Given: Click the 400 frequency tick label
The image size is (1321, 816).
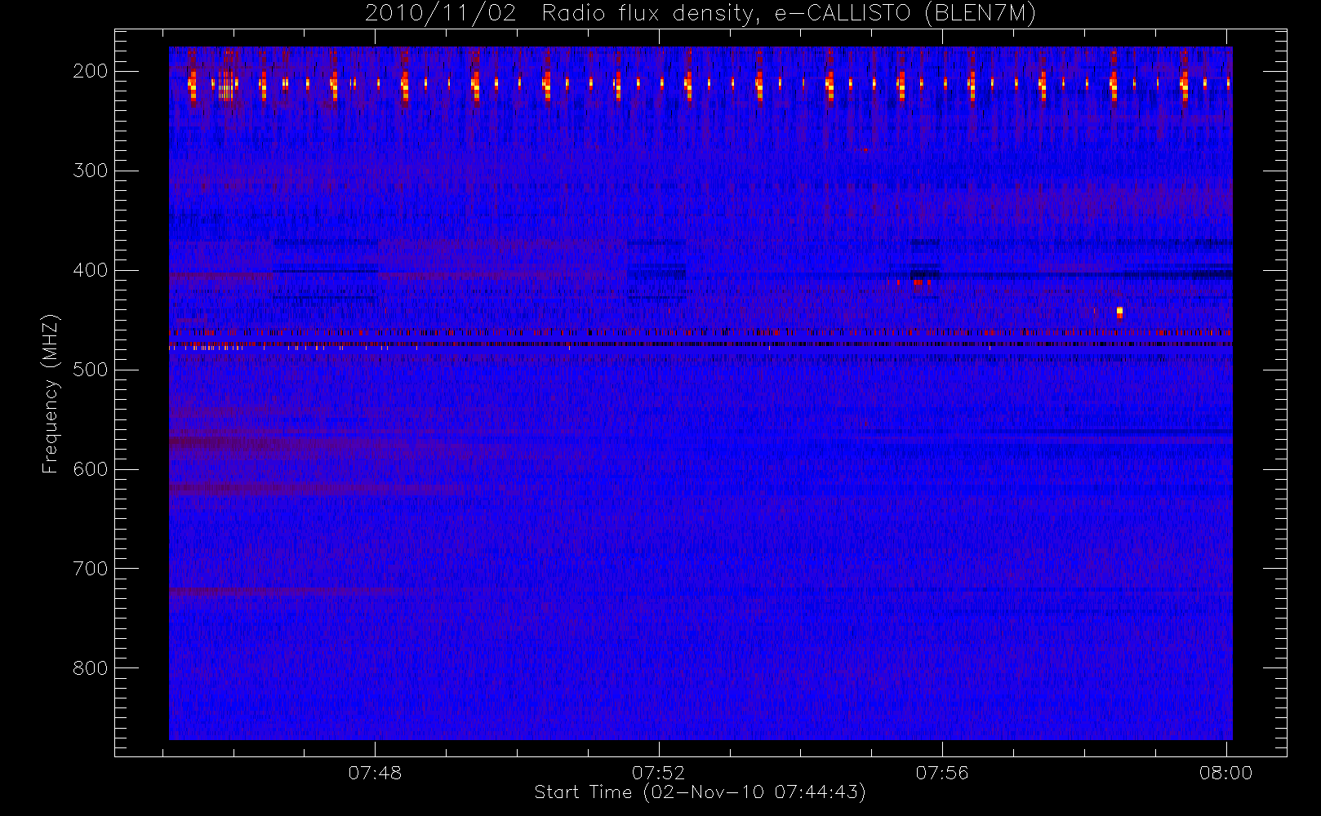Looking at the screenshot, I should click(91, 270).
